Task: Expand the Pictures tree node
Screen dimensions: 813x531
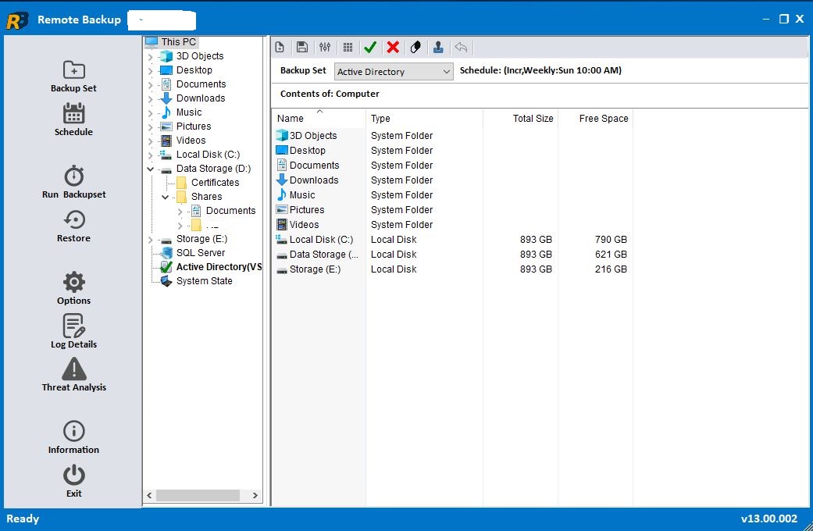Action: point(151,127)
